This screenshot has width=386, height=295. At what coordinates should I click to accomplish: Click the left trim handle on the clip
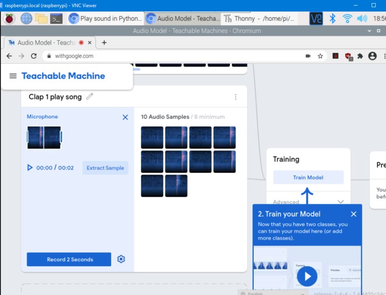[x=28, y=137]
